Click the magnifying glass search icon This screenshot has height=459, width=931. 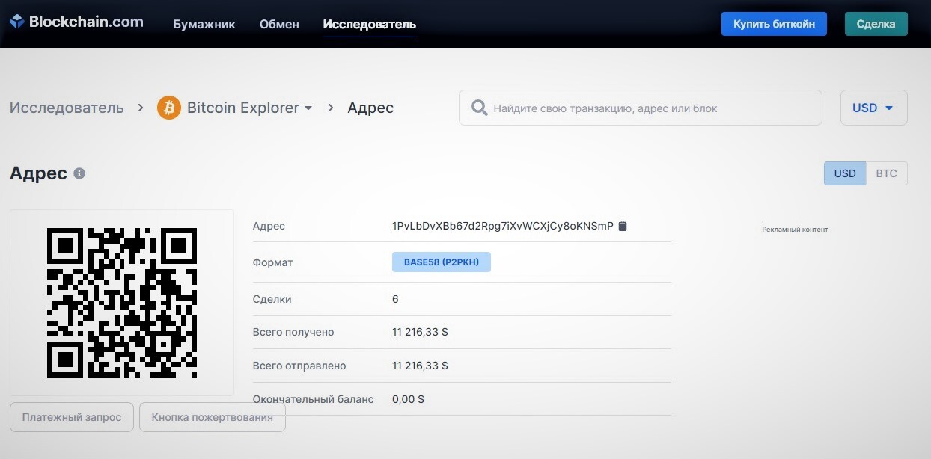tap(479, 108)
